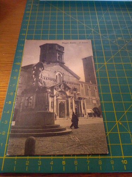Select the shop awning beside the cathedral

pyautogui.click(x=90, y=111)
